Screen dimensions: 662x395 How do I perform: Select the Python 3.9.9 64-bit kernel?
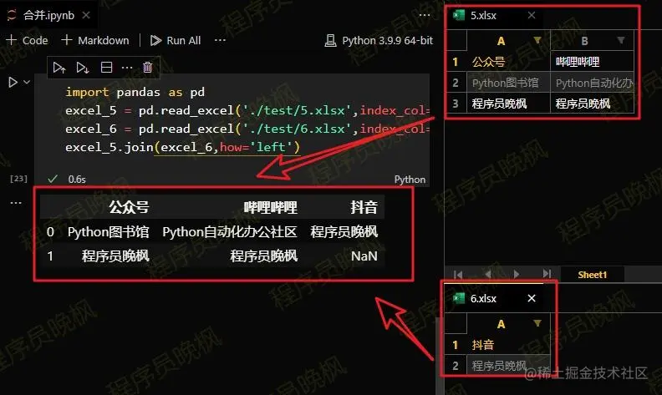click(379, 41)
